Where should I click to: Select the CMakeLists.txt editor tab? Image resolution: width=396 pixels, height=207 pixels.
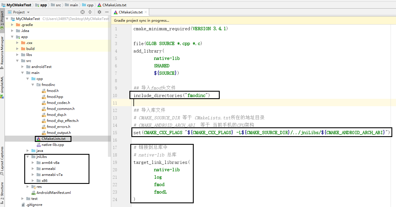coord(131,12)
